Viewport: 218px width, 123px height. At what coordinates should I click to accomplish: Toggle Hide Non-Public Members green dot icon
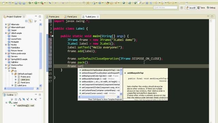32,99
